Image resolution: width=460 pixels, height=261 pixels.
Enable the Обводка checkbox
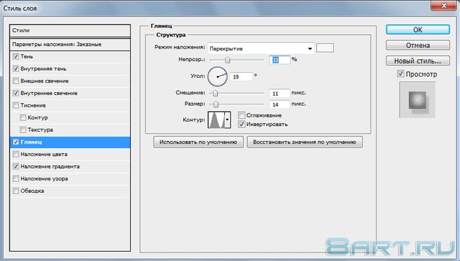click(16, 191)
